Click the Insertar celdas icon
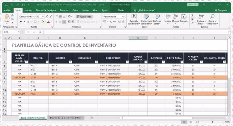Viewport: 233px width, 126px height. pyautogui.click(x=167, y=17)
